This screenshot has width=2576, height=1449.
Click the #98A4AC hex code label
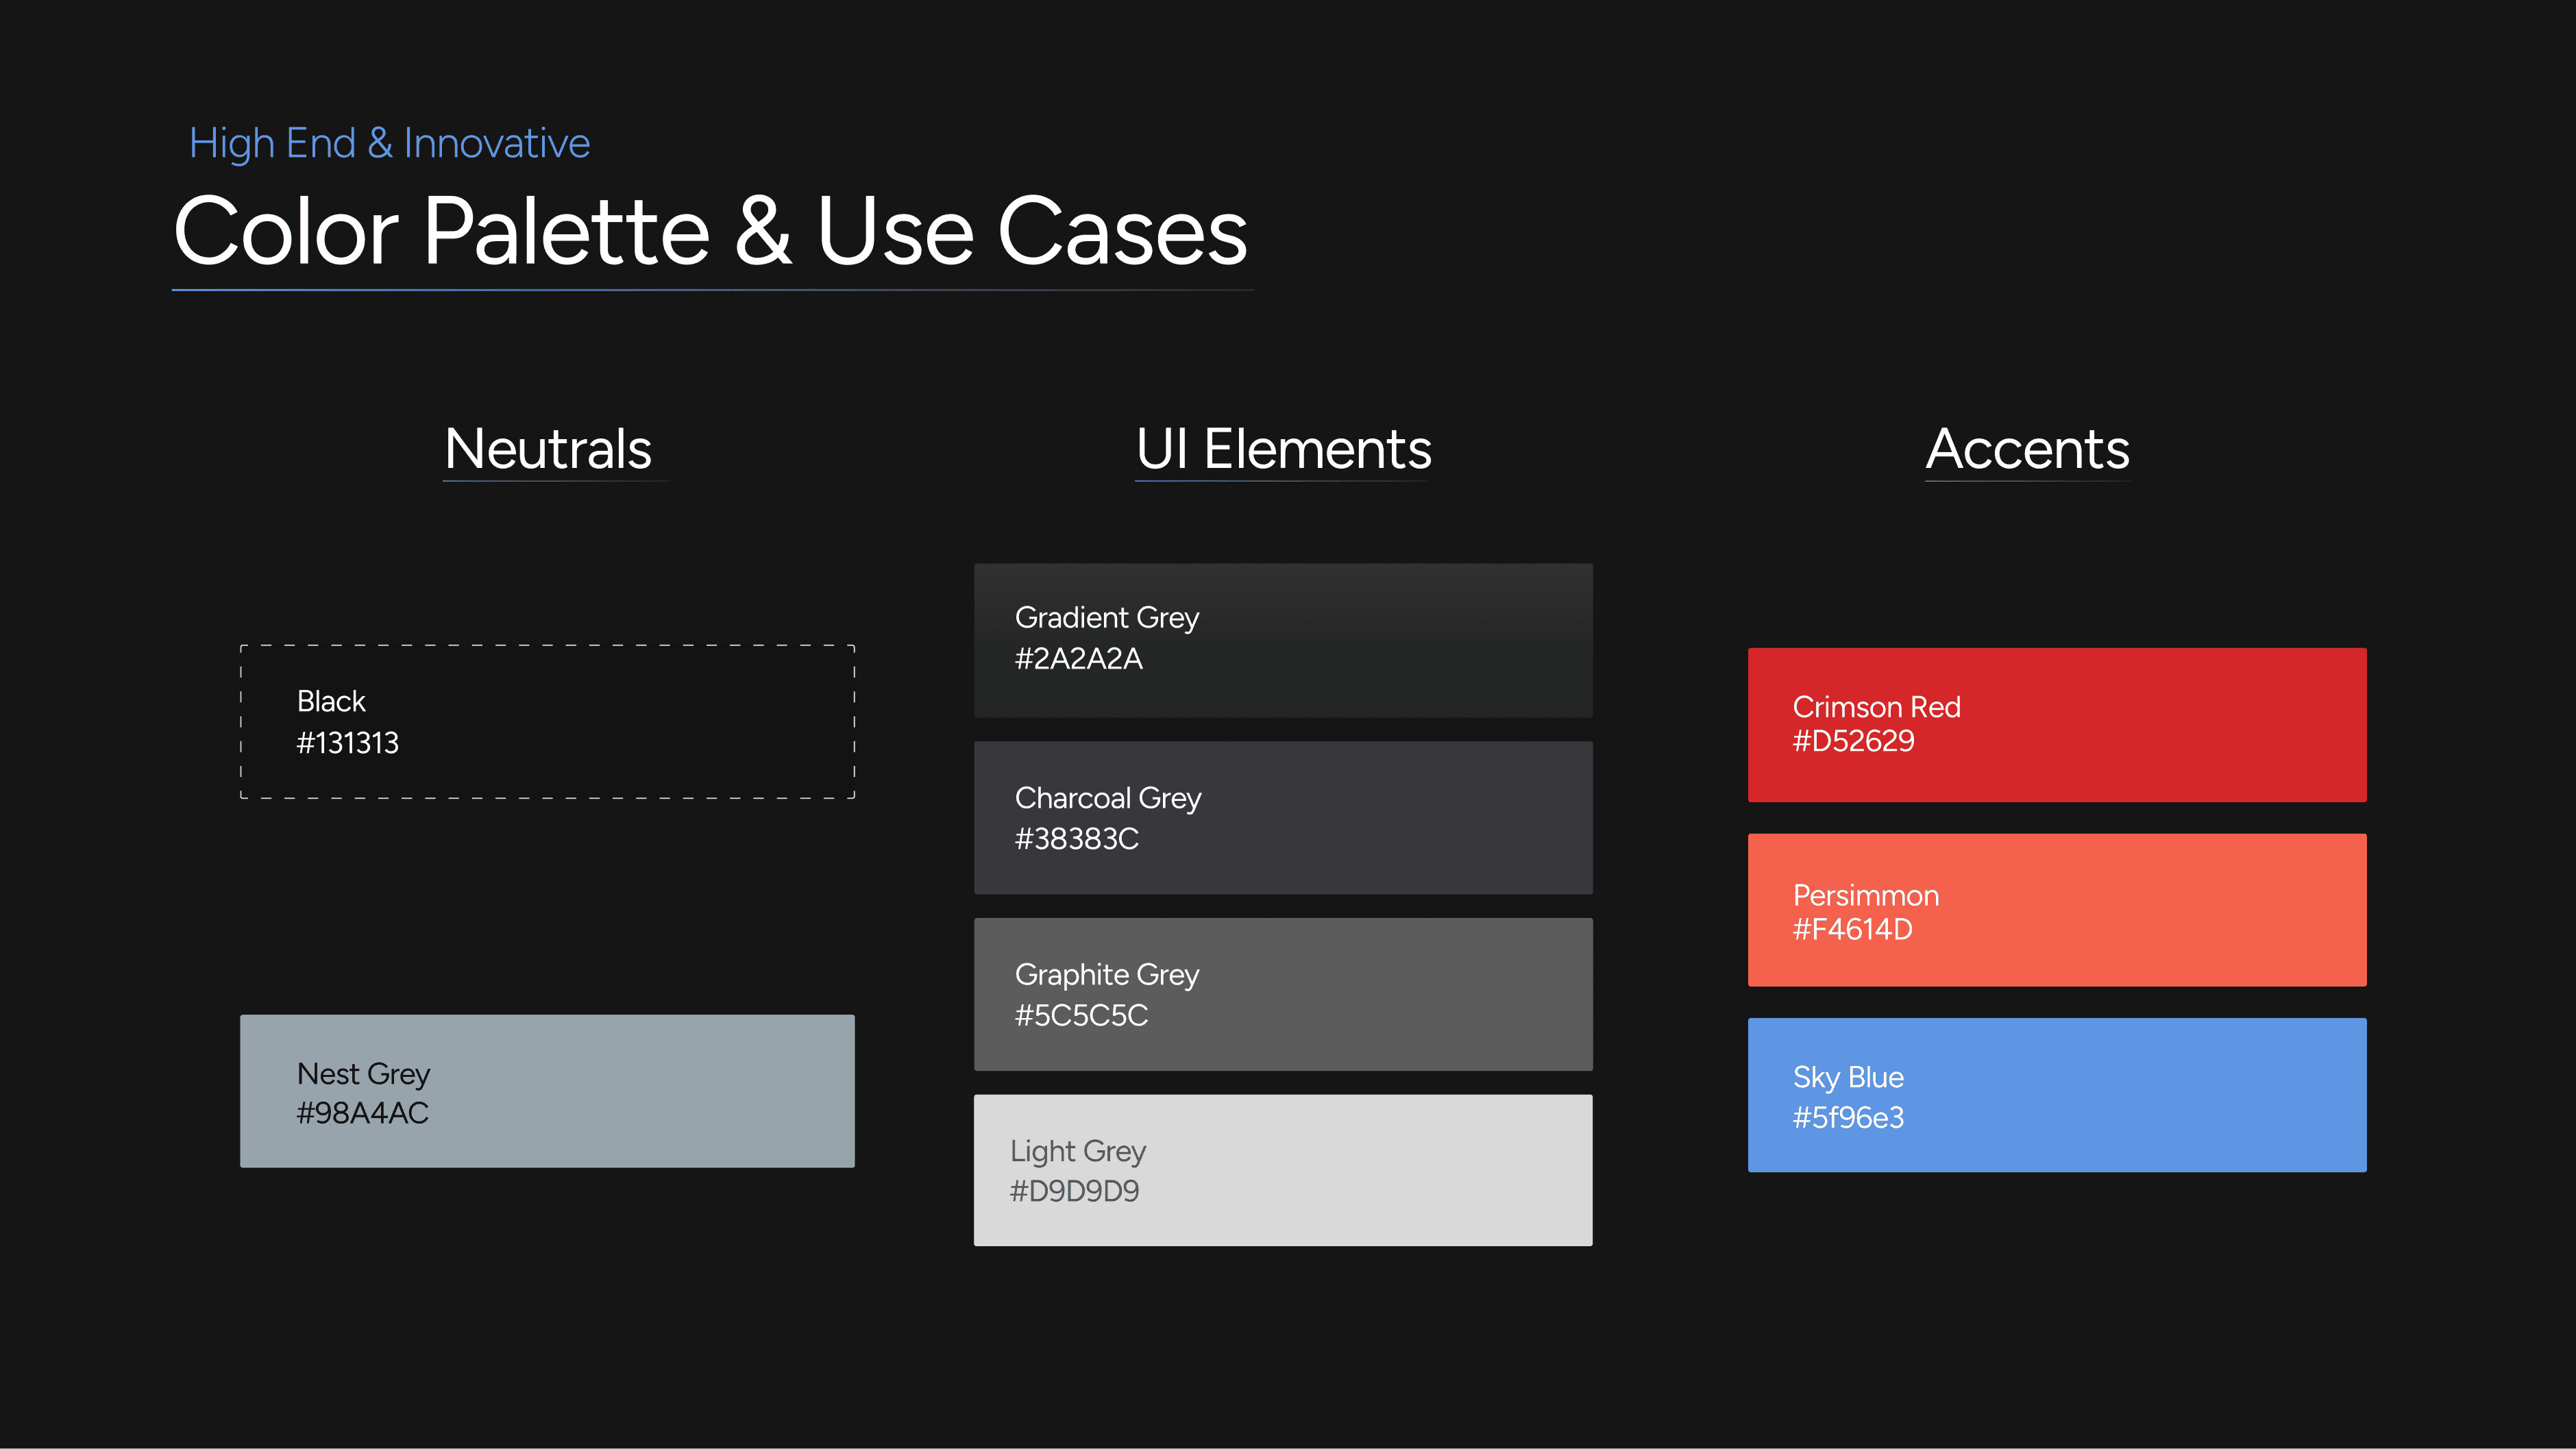click(362, 1113)
